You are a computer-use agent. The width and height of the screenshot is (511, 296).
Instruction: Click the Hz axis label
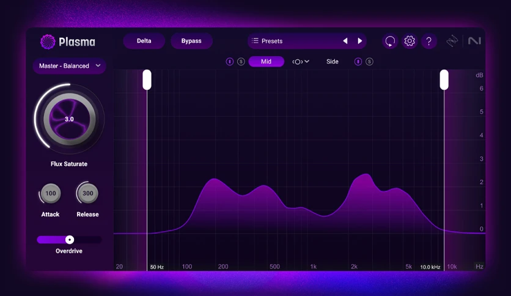pos(479,267)
